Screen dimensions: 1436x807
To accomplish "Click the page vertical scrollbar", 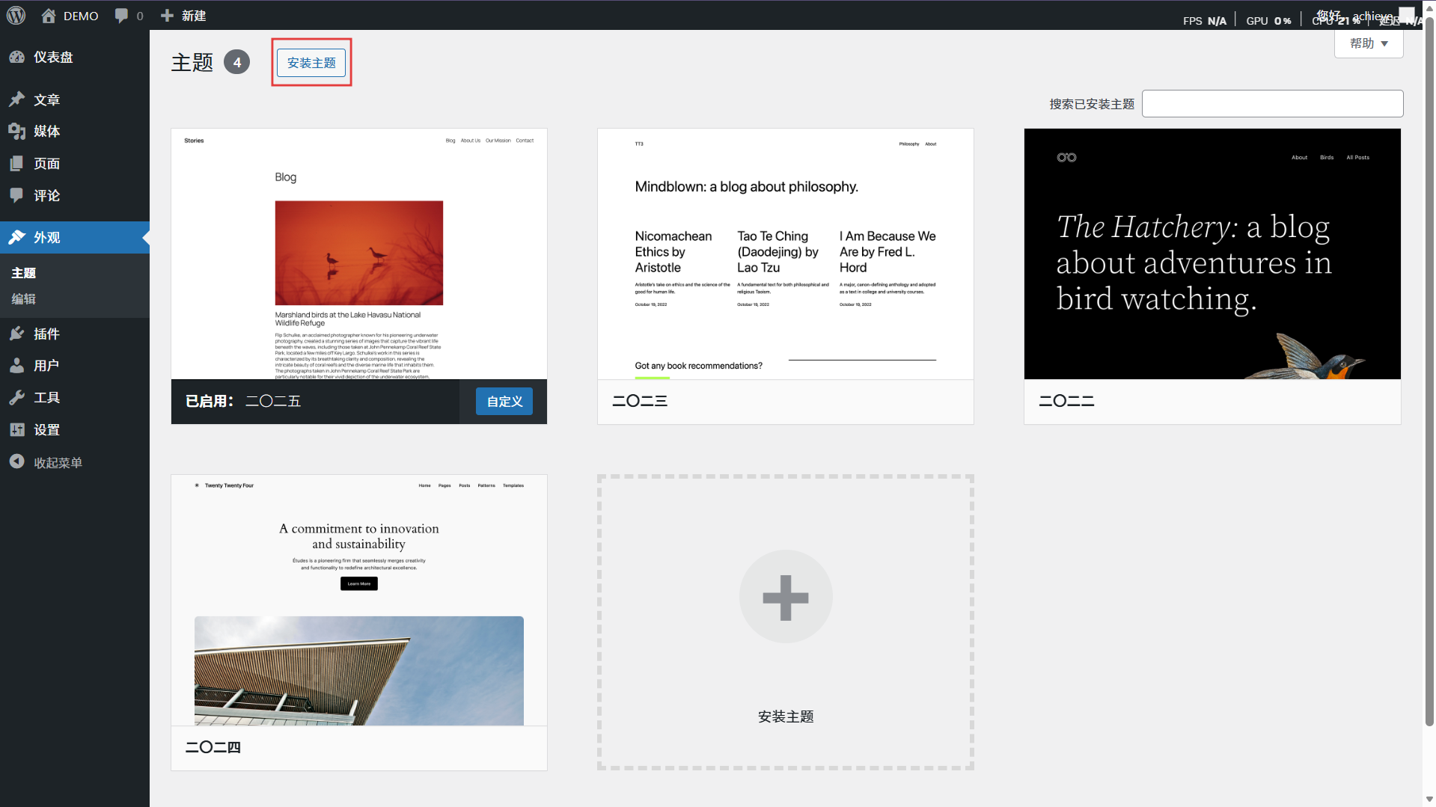I will pyautogui.click(x=1429, y=374).
